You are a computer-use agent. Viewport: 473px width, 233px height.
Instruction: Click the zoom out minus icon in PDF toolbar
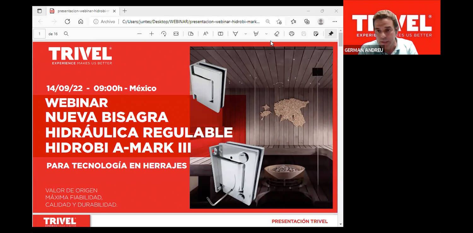tap(139, 34)
